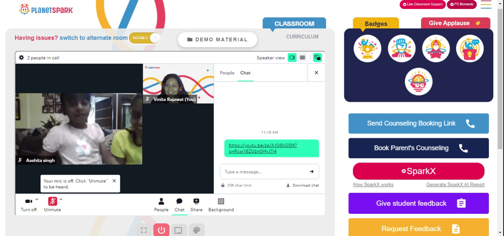This screenshot has height=236, width=504.
Task: Click Book Parent's Counseling
Action: [418, 148]
